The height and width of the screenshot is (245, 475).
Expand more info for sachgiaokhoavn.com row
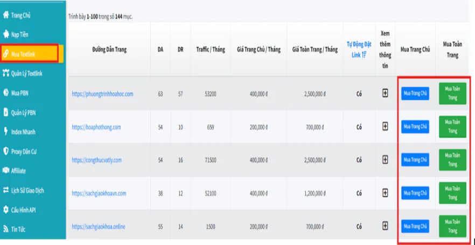[385, 193]
